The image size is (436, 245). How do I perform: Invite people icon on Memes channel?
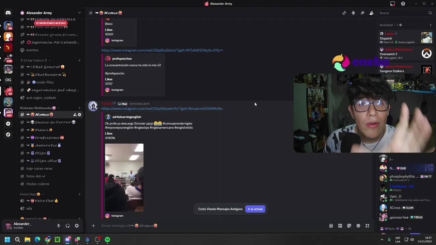75,115
